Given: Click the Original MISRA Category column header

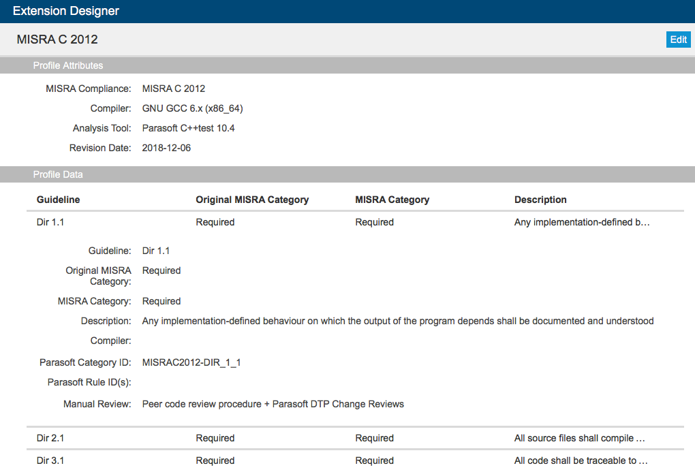Looking at the screenshot, I should tap(252, 200).
